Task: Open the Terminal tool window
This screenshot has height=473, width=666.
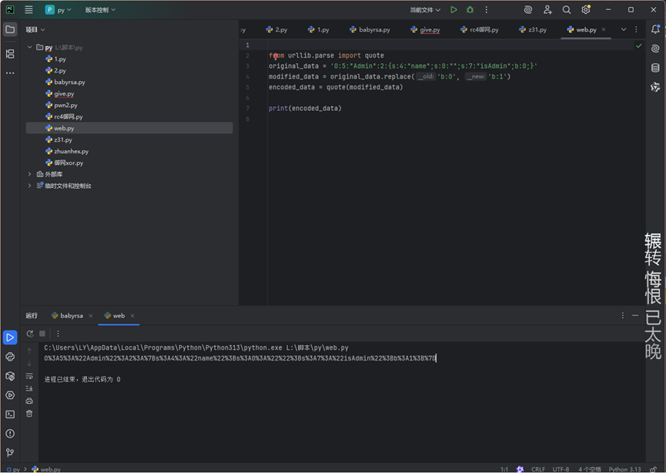Action: point(10,414)
